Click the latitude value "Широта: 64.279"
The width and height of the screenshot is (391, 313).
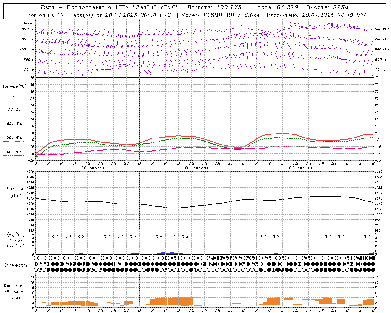point(274,7)
